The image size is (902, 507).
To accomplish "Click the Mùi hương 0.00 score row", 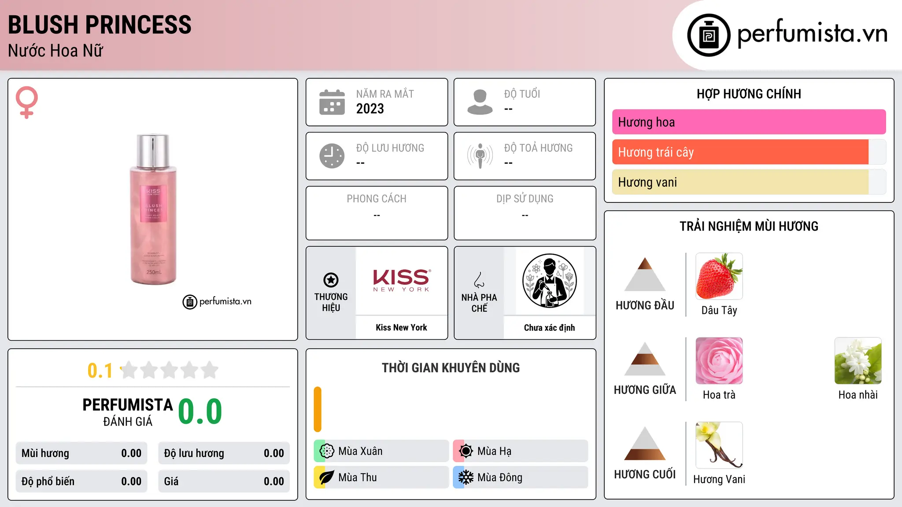I will [x=81, y=453].
